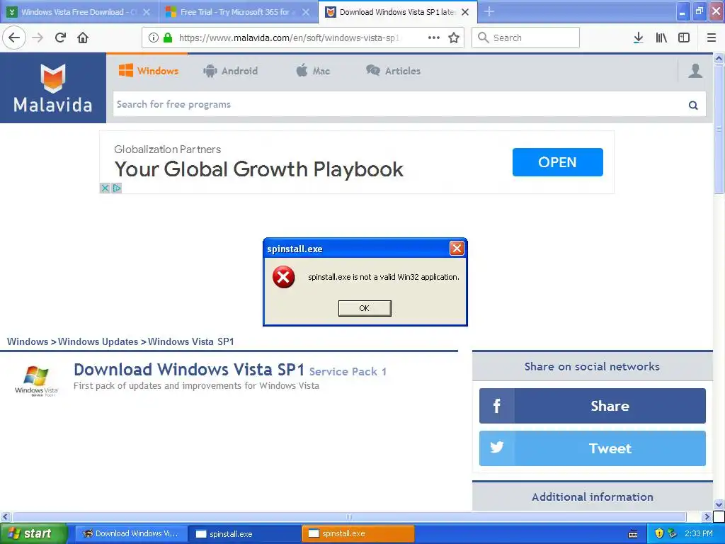Screen dimensions: 725x544
Task: Open Windows Updates breadcrumb link
Action: [98, 341]
